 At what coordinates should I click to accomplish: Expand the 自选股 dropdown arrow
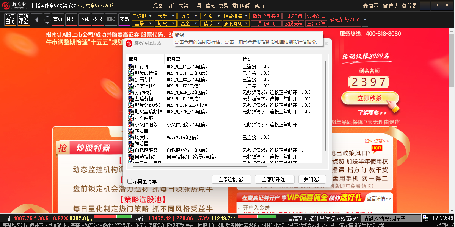151,16
